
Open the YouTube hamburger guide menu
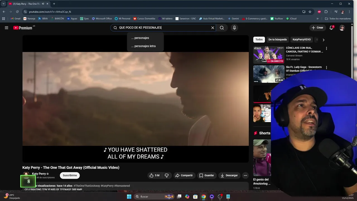pyautogui.click(x=6, y=28)
